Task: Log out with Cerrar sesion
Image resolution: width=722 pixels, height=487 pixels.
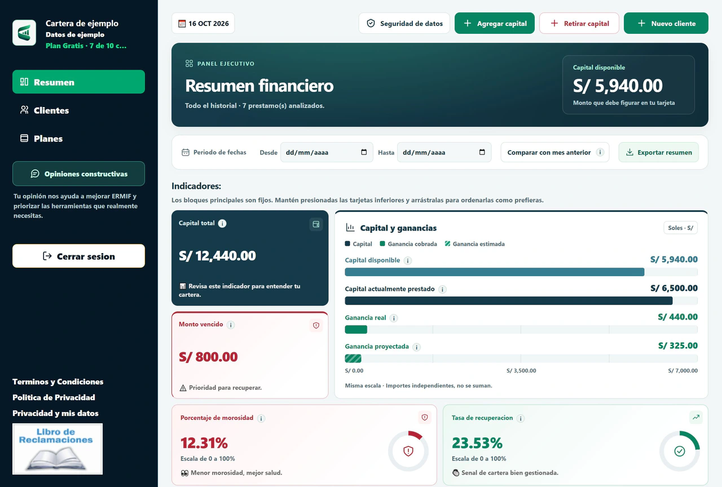Action: 78,256
